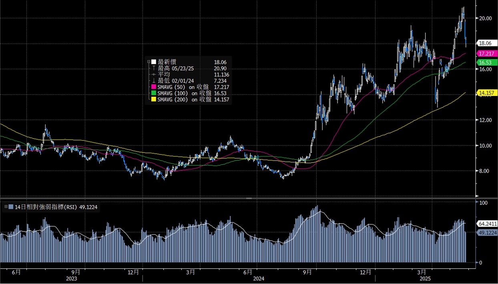Select the 最高 high-point marker icon in legend
Screen dimensions: 498x284
pyautogui.click(x=153, y=68)
